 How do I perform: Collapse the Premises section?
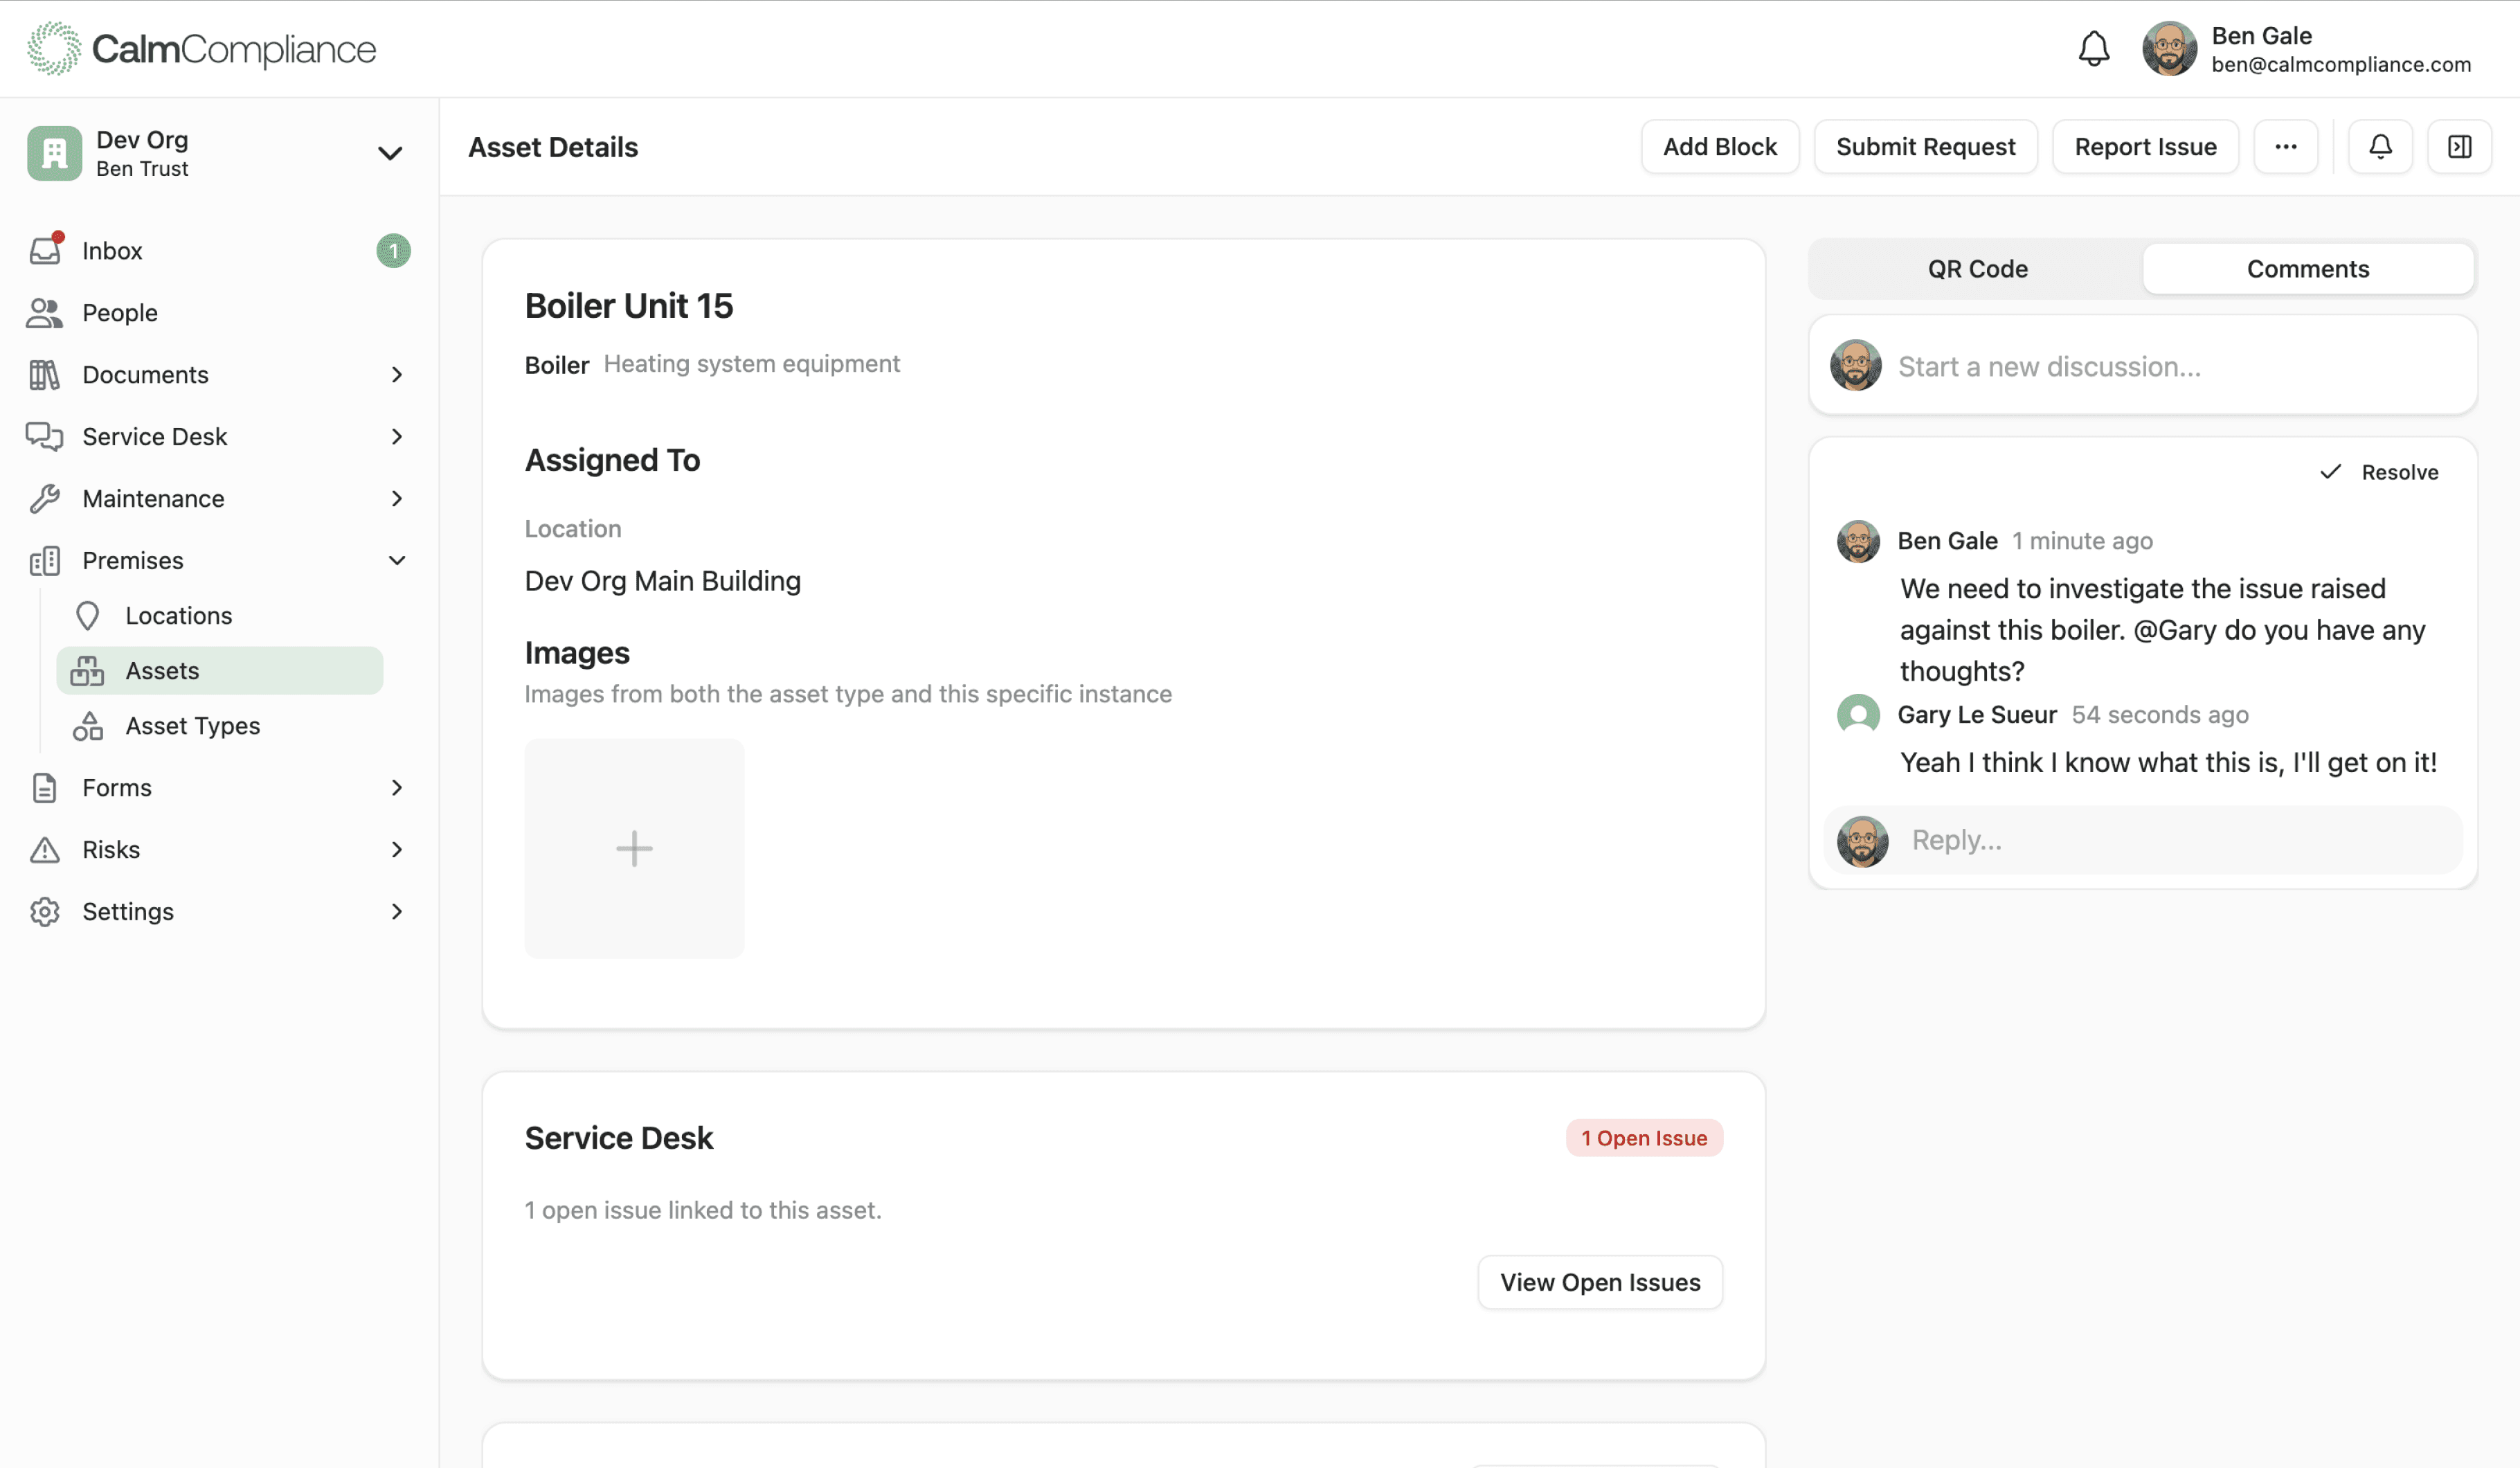pos(397,560)
